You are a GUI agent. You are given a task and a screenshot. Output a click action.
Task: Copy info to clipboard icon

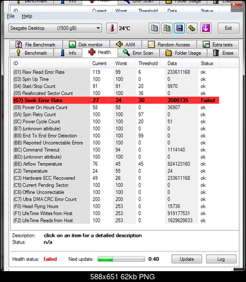coord(155,28)
